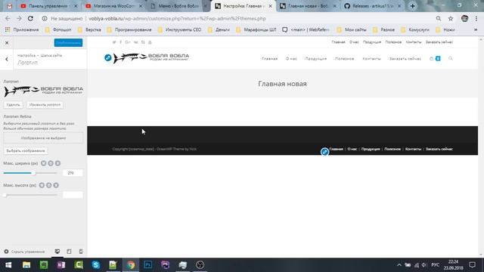Screen dimensions: 484x272
Task: Switch preview to tablet view
Action: [x=69, y=252]
